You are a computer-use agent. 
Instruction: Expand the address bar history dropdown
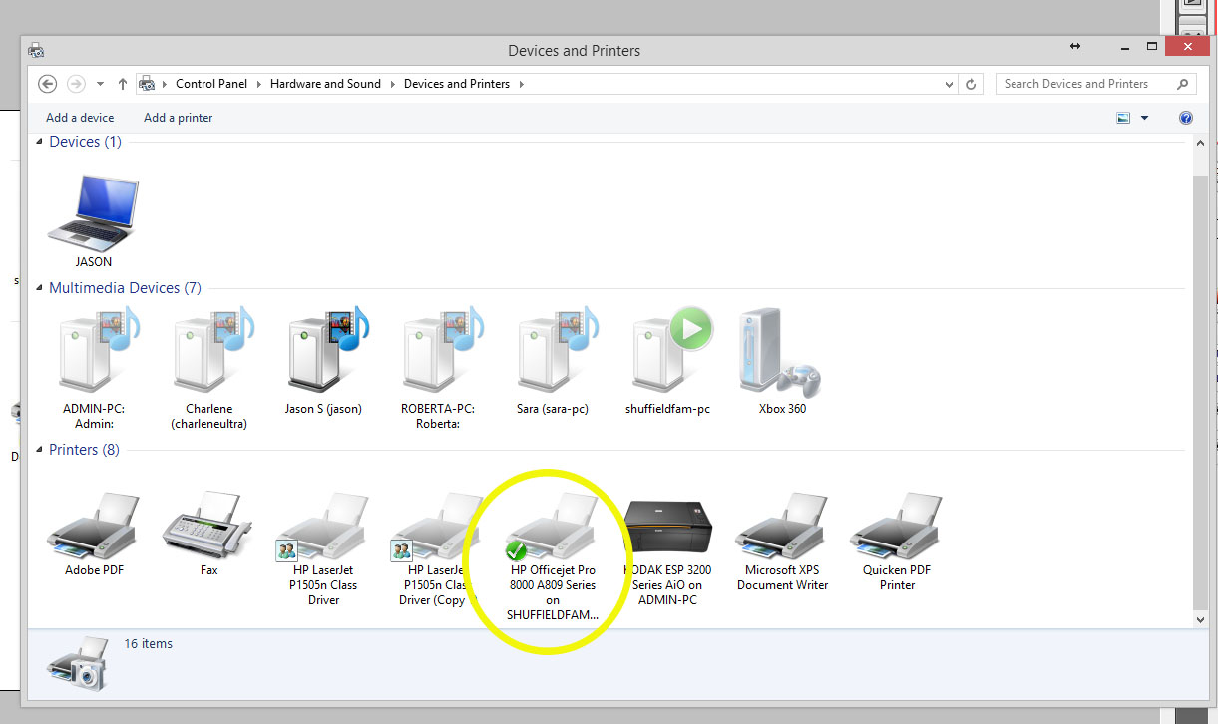pyautogui.click(x=949, y=85)
